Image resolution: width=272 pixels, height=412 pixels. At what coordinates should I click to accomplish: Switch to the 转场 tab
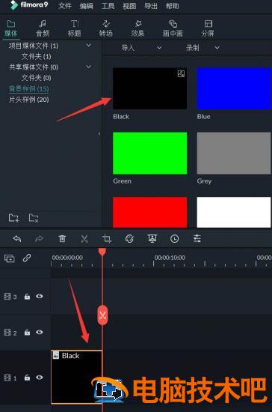(106, 28)
